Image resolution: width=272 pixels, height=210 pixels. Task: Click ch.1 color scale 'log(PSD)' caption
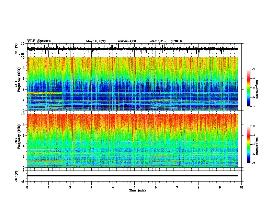(257, 89)
